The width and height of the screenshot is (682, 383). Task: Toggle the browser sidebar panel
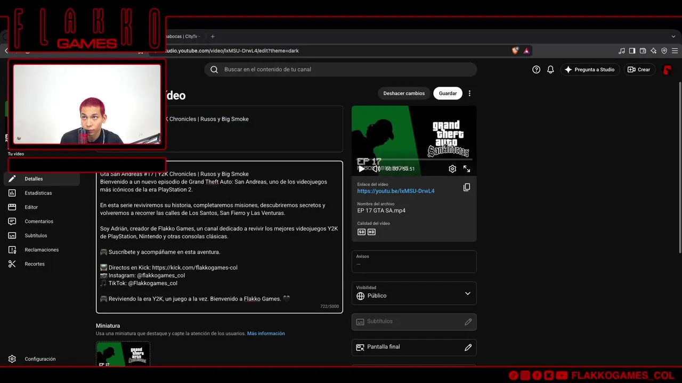(x=632, y=51)
